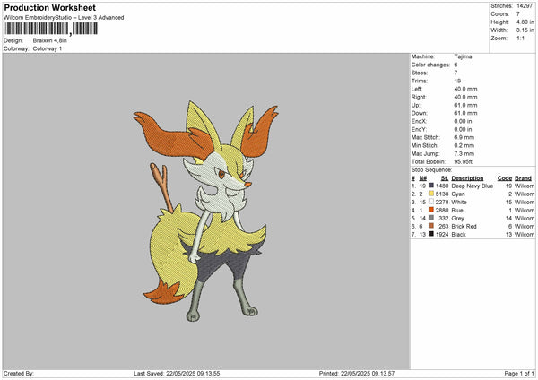Click the 'Stop Sequence:' heading

(431, 170)
